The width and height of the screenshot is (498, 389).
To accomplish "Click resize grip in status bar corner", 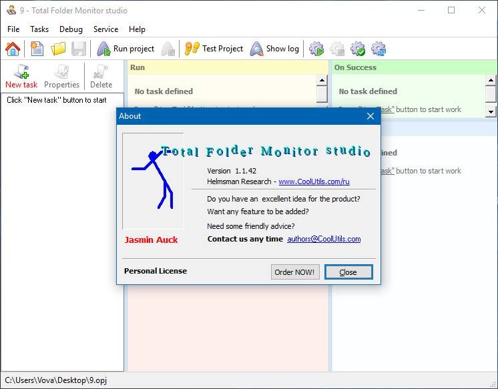I will coord(493,384).
